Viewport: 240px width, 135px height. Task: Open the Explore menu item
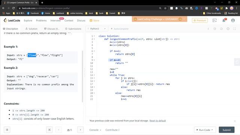click(28, 21)
